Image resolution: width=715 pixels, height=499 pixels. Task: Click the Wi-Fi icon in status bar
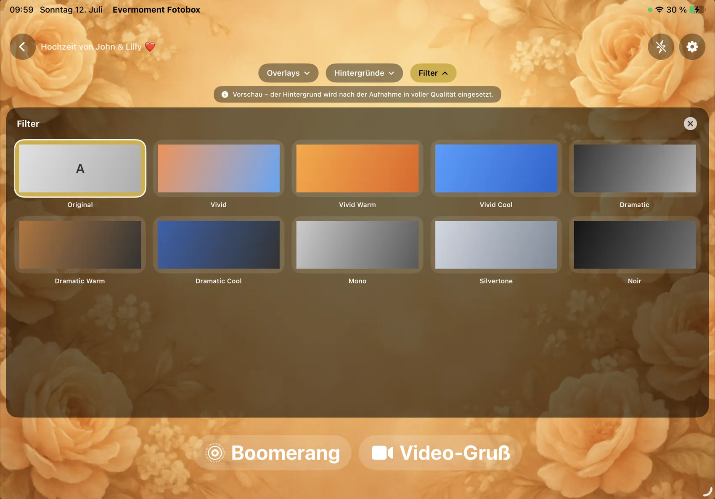pos(659,10)
